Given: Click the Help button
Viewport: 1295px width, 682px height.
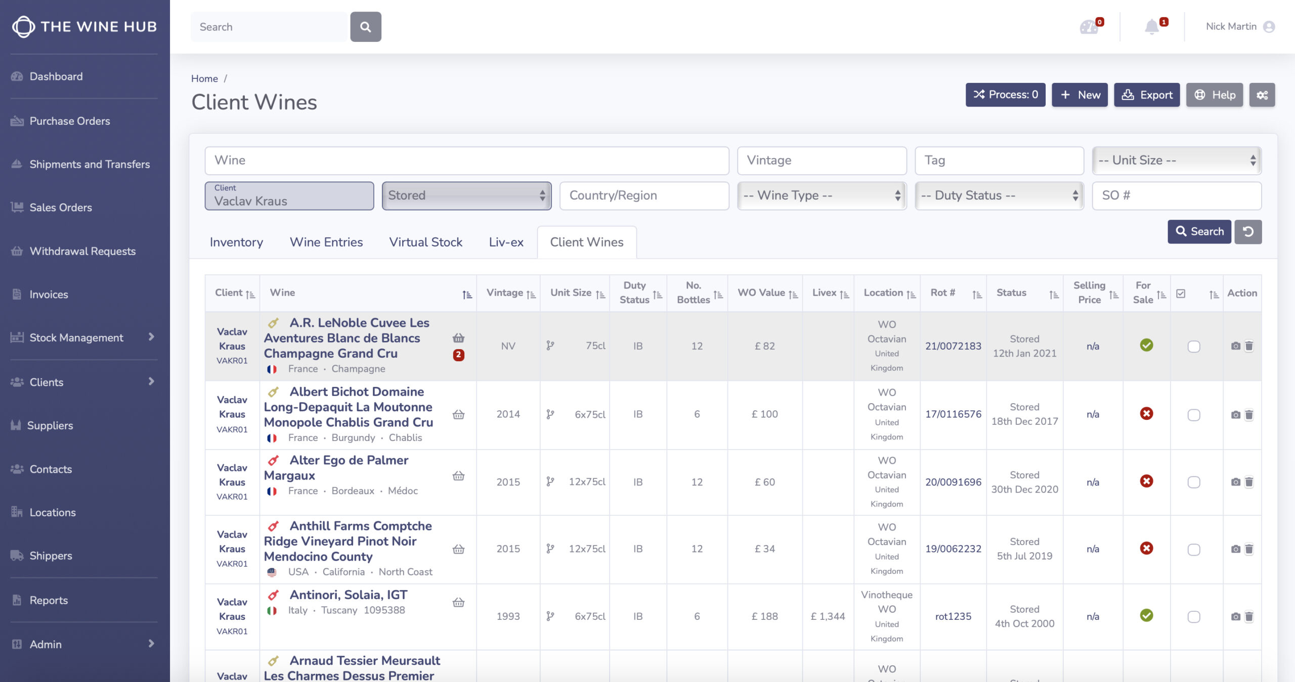Looking at the screenshot, I should click(x=1214, y=95).
